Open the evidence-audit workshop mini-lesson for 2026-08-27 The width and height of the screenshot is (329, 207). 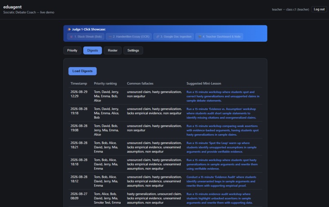220,198
